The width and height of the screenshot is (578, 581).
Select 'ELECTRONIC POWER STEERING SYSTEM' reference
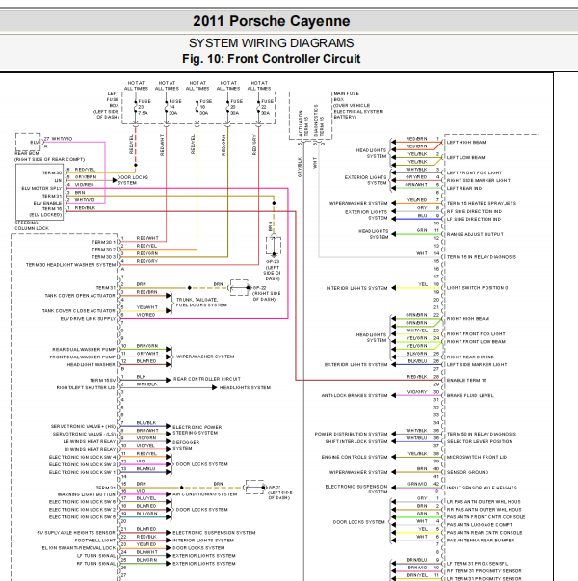pyautogui.click(x=197, y=430)
